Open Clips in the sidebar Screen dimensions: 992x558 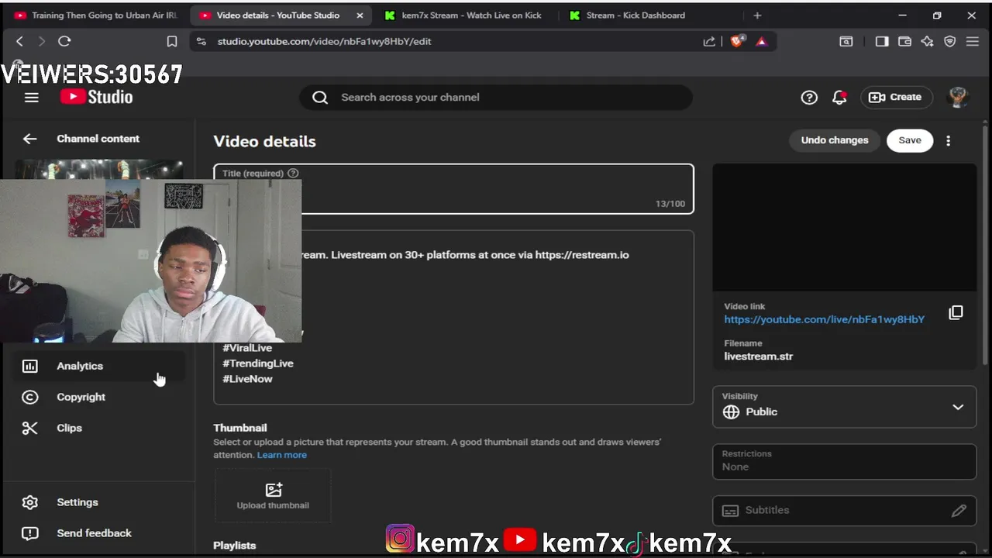(x=99, y=428)
